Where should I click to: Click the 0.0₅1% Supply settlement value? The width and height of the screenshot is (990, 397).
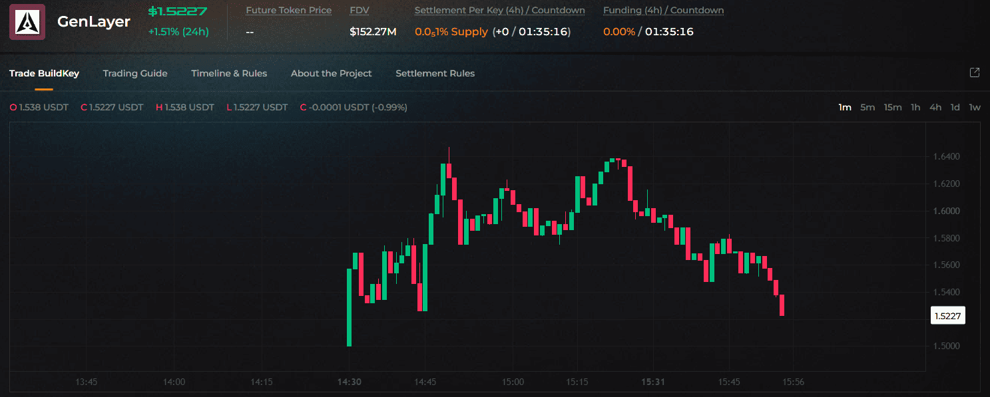(451, 31)
